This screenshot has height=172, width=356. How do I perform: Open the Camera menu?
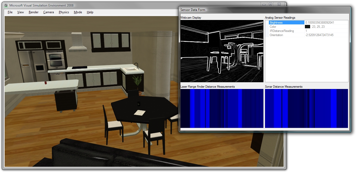click(x=48, y=12)
